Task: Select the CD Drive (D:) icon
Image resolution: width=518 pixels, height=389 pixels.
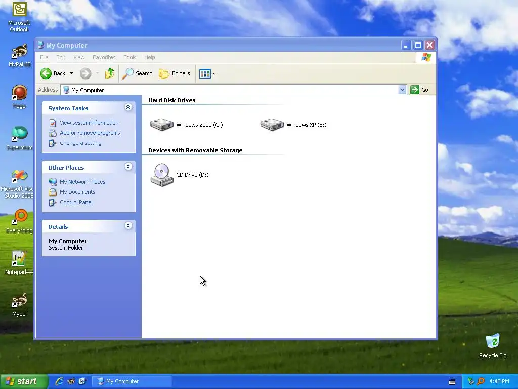Action: pos(162,175)
